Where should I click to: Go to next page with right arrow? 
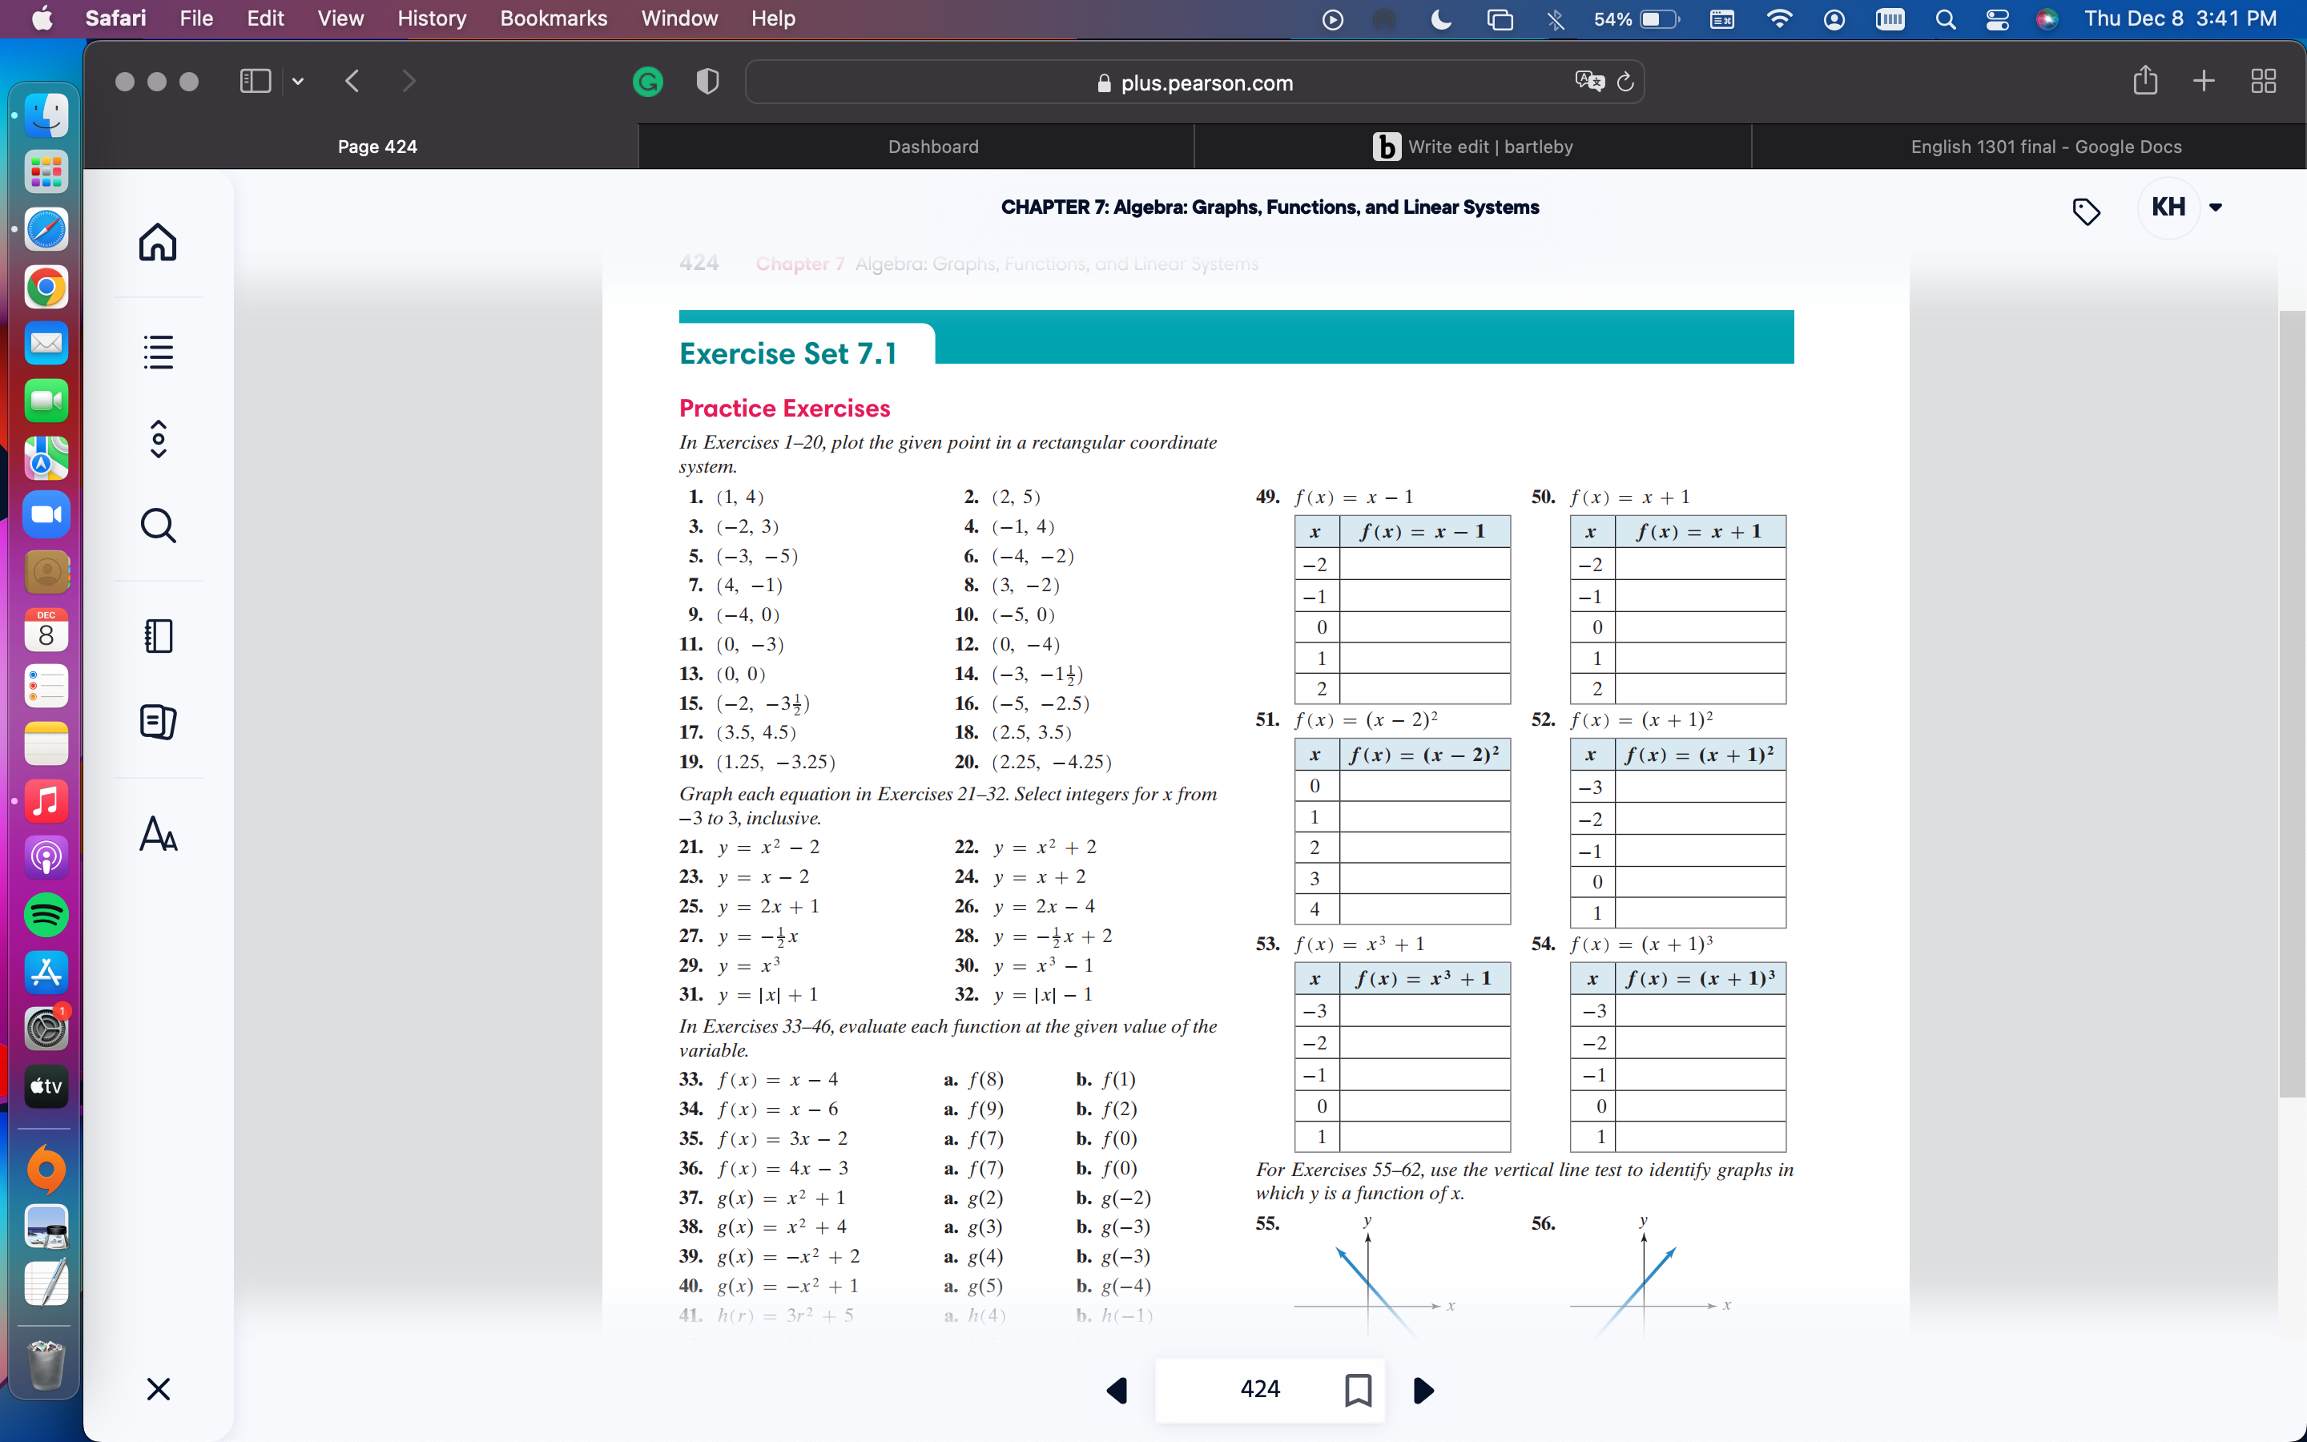1423,1390
